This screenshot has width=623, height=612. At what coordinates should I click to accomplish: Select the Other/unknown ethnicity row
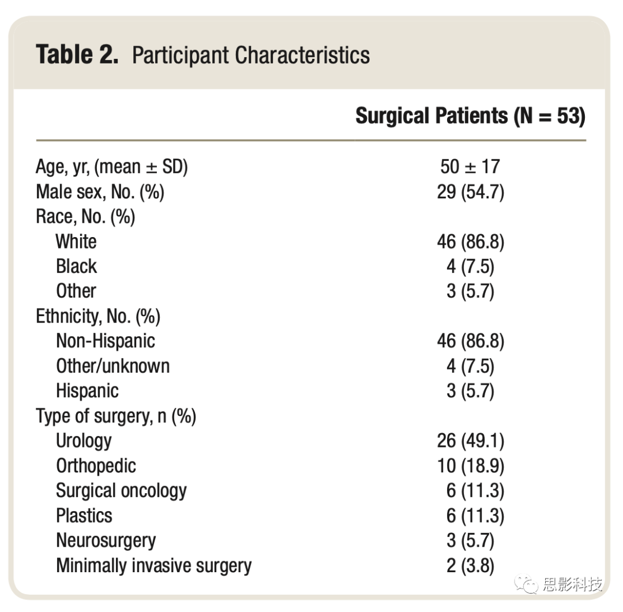pyautogui.click(x=311, y=366)
